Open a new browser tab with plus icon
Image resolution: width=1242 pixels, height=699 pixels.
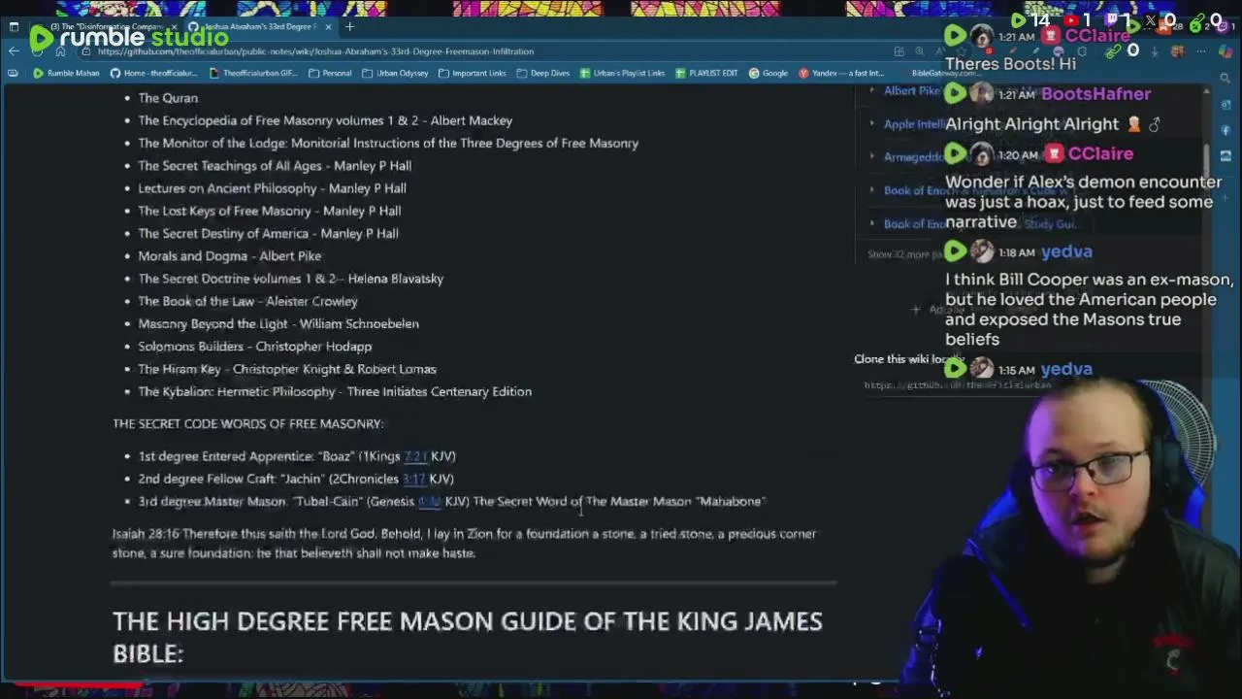pos(349,27)
